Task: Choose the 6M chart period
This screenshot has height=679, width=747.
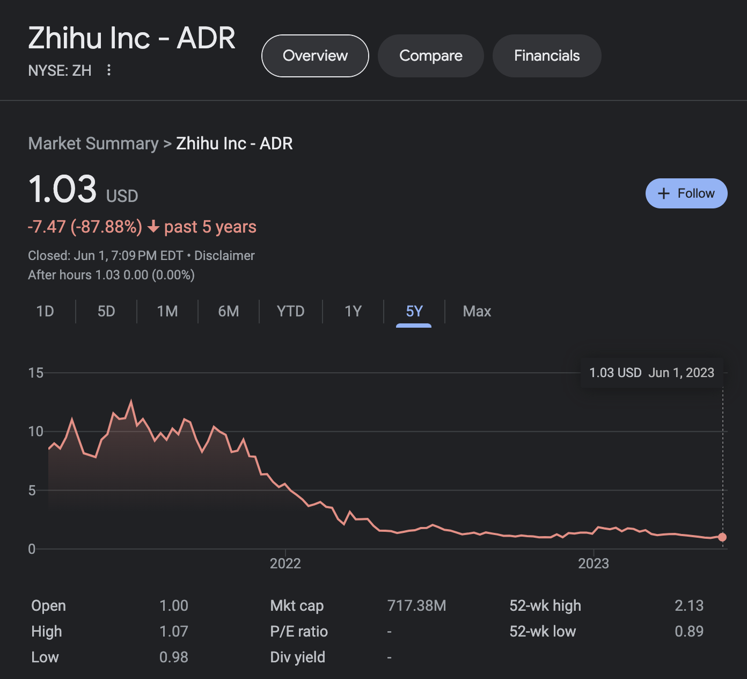Action: pyautogui.click(x=229, y=312)
